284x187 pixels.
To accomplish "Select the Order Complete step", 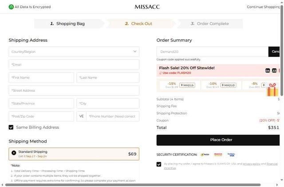I will point(210,23).
